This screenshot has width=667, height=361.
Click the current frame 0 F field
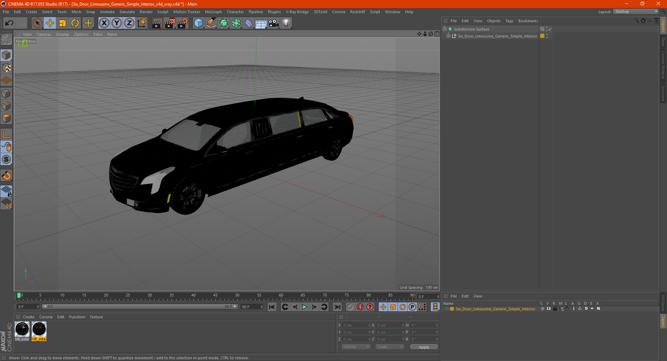(x=28, y=307)
